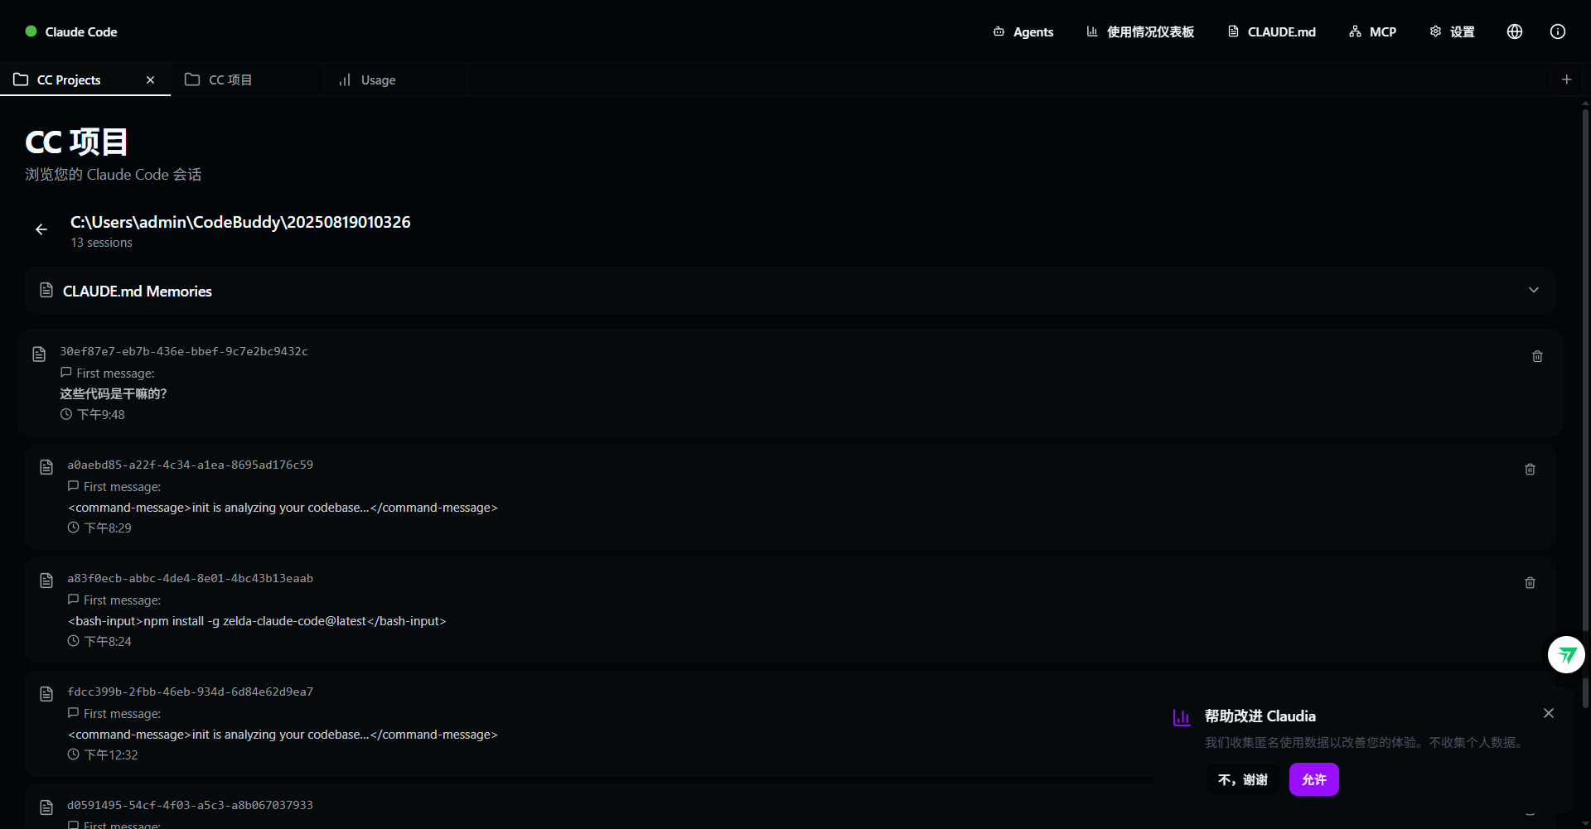Delete session a83f0ecb with trash icon

1530,583
